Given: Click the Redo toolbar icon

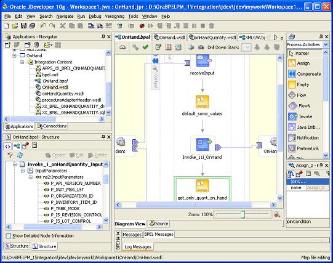Looking at the screenshot, I should (x=52, y=26).
